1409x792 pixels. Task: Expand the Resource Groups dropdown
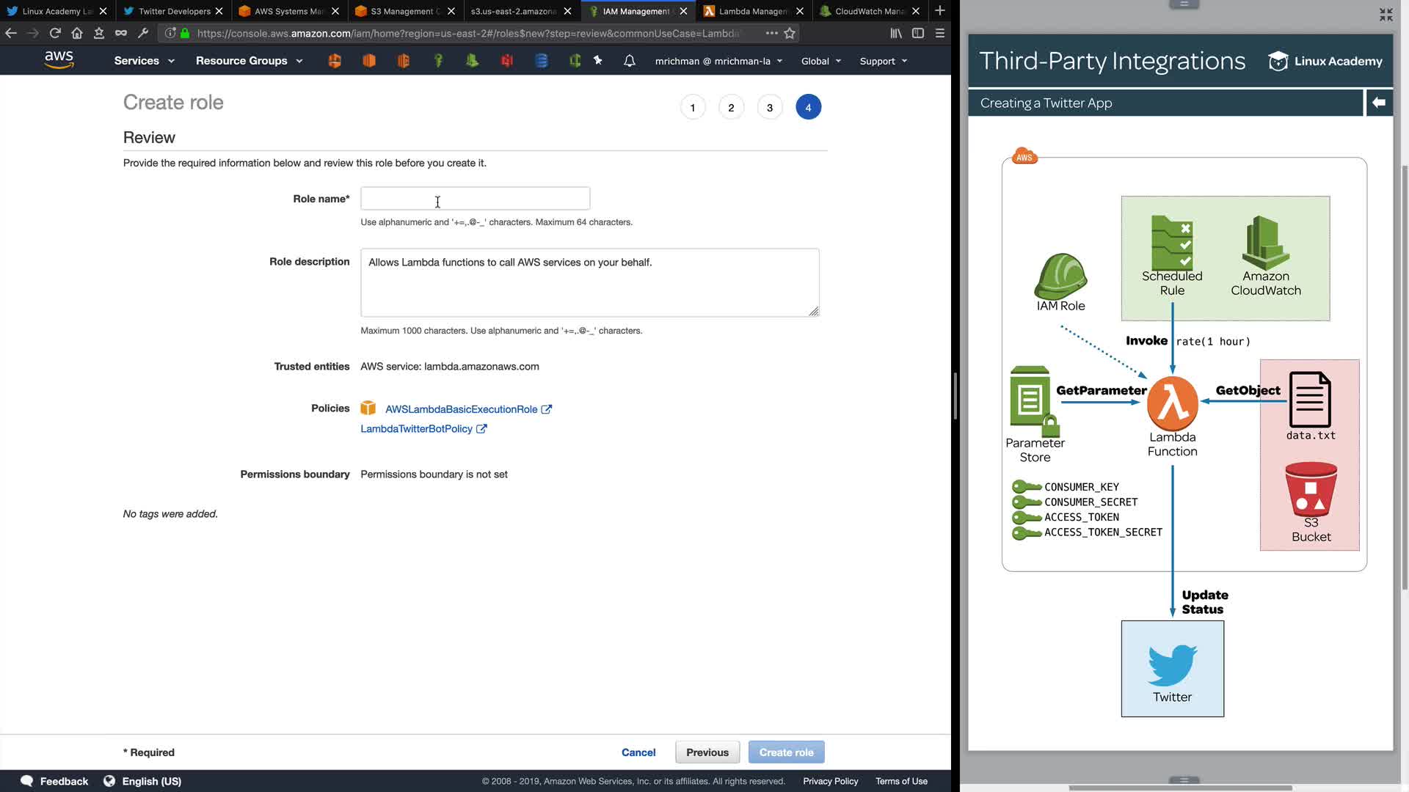[249, 61]
